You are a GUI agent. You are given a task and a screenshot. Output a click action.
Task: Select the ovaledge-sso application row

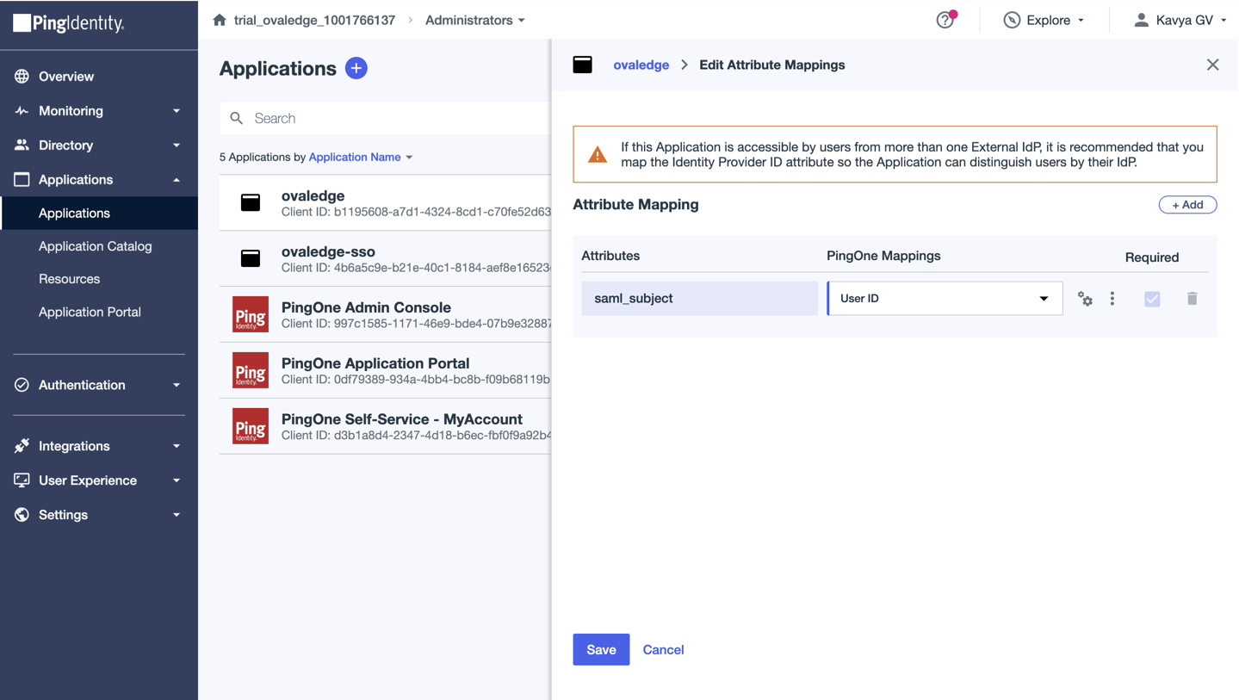(x=385, y=258)
